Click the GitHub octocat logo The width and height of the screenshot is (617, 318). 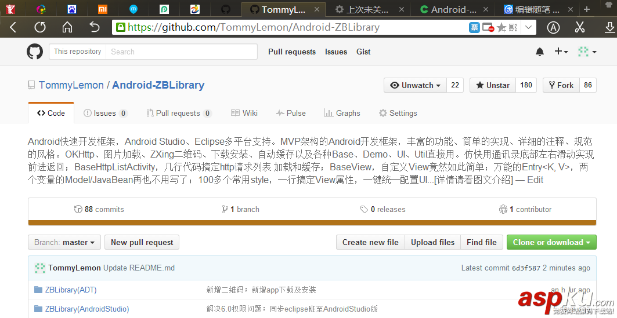35,52
